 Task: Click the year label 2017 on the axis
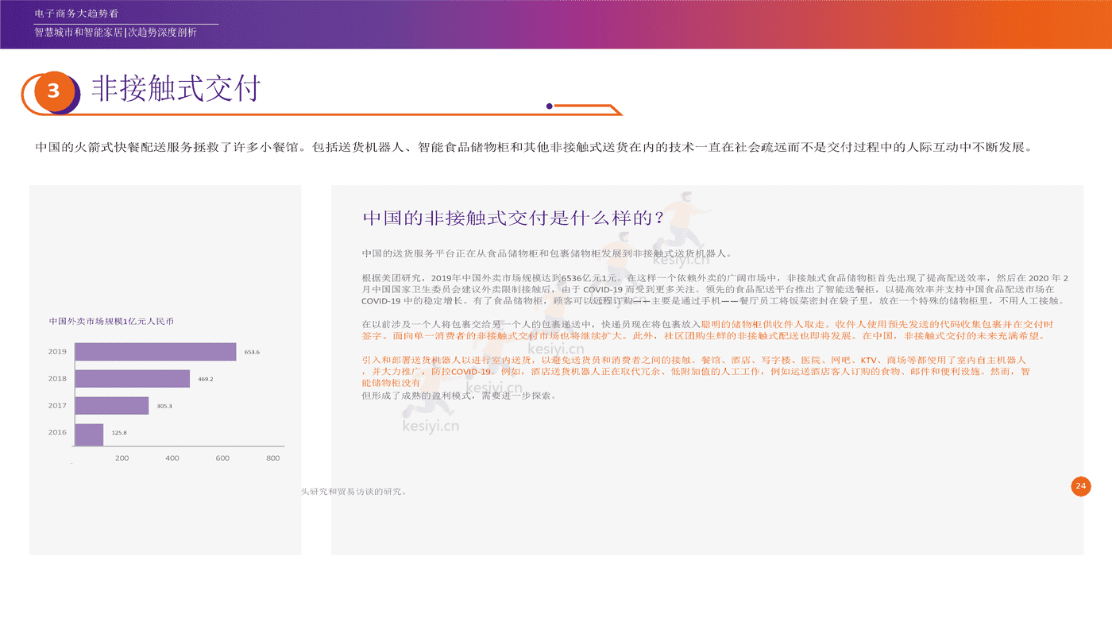point(57,405)
